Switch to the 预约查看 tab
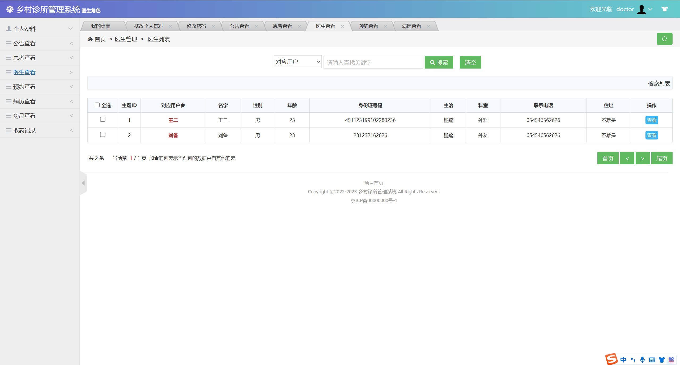Image resolution: width=680 pixels, height=365 pixels. 368,26
